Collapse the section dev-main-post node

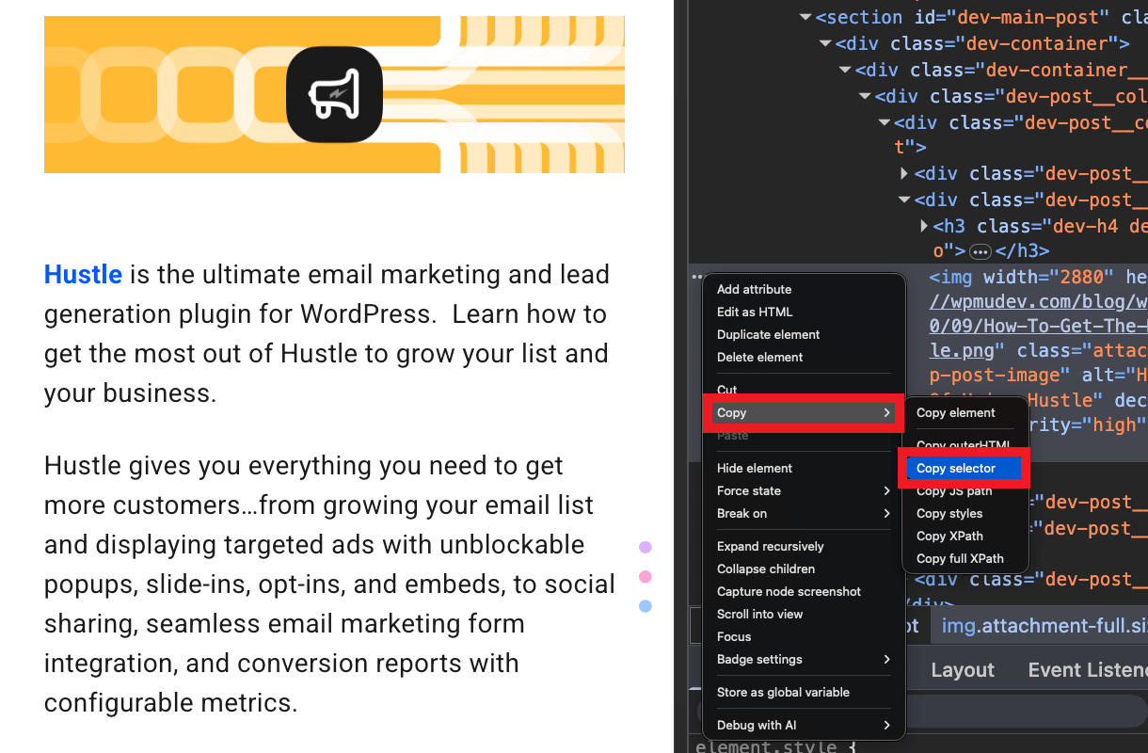[805, 17]
